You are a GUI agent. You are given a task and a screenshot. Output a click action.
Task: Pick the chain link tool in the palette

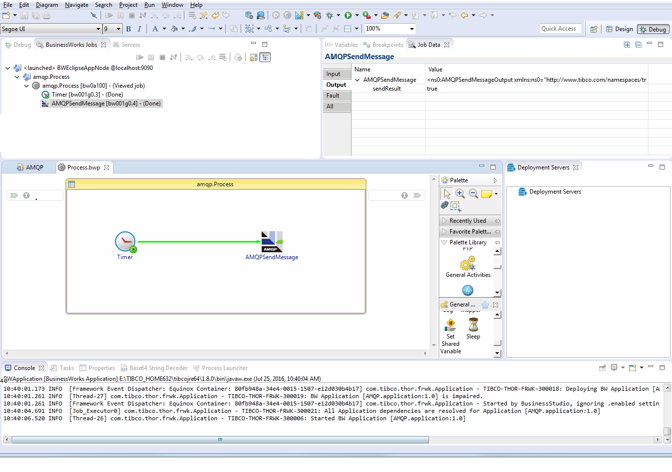coord(445,205)
